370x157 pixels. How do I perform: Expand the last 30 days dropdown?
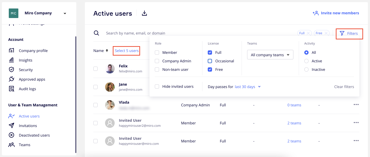(247, 87)
